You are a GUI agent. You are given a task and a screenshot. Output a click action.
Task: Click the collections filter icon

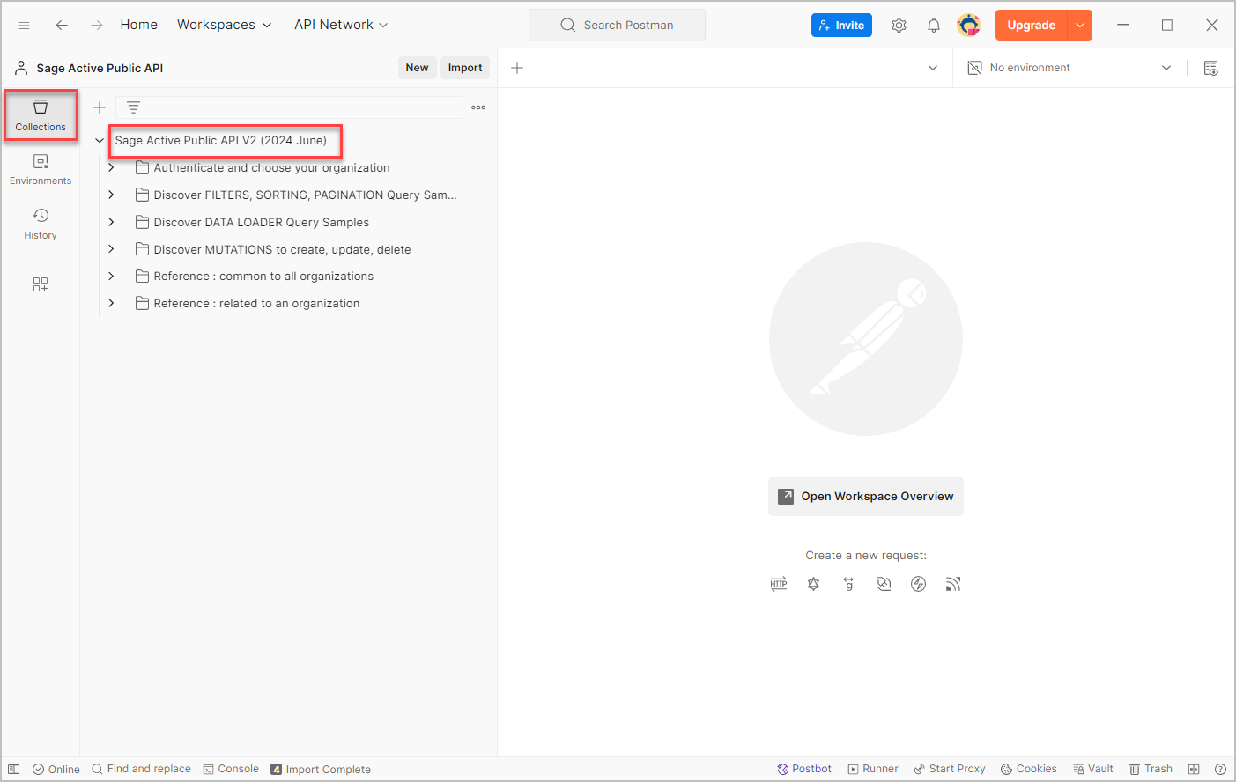(133, 107)
